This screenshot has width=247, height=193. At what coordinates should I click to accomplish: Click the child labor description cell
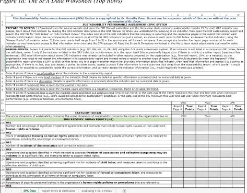click(88, 164)
